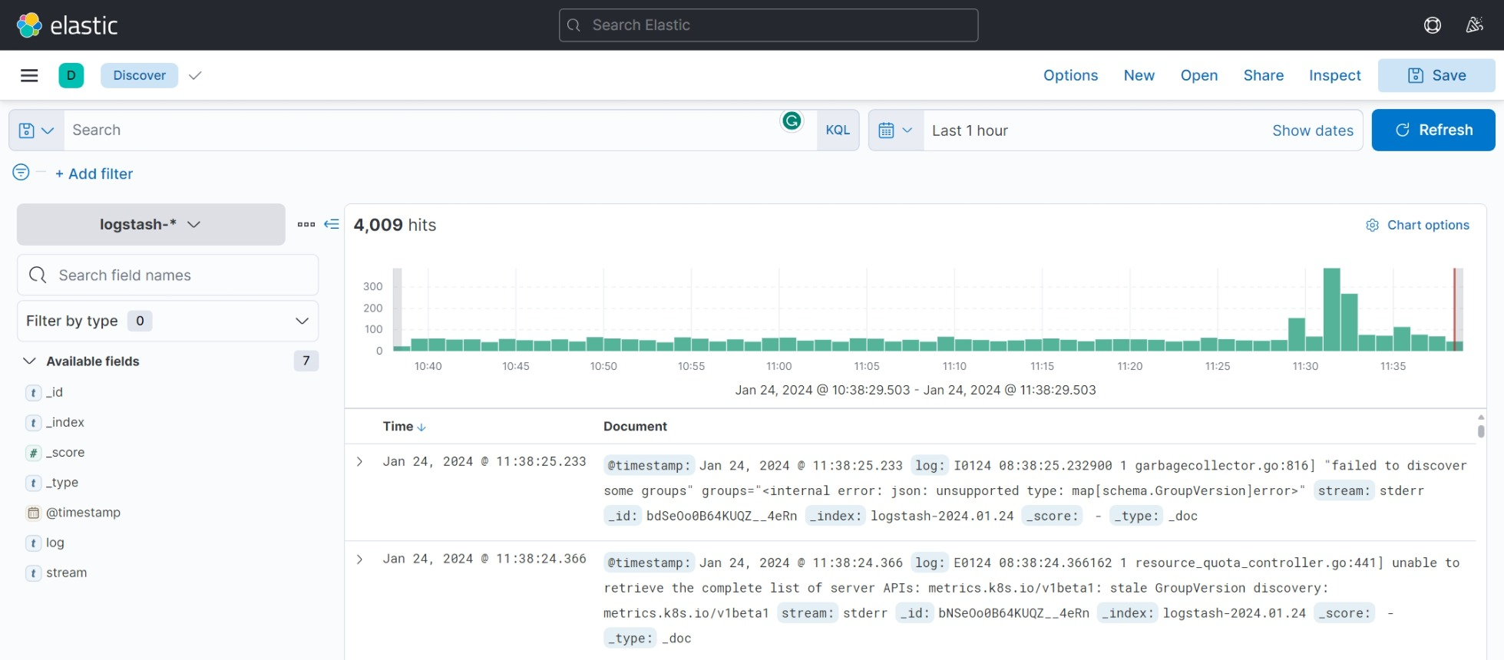Screen dimensions: 1504x660
Task: Open the Share menu
Action: [1263, 75]
